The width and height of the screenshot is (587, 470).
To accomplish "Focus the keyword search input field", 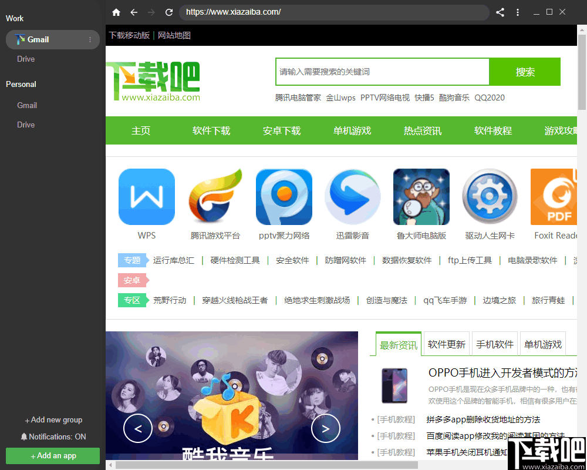I will [x=382, y=72].
